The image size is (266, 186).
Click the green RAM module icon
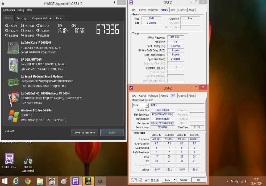13,82
